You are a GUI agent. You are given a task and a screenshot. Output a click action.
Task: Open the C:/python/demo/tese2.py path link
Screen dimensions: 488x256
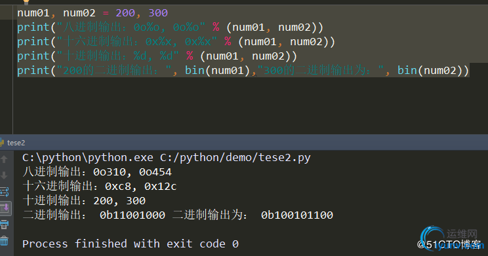235,158
